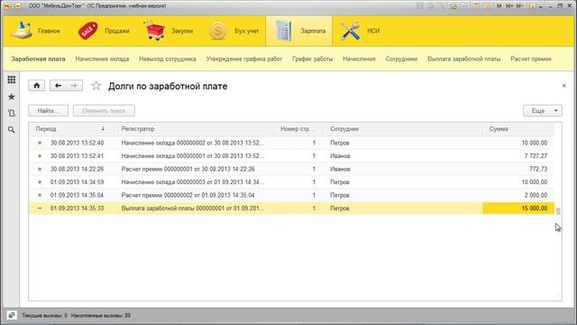577x325 pixels.
Task: Click the Регистратор column header
Action: point(194,129)
